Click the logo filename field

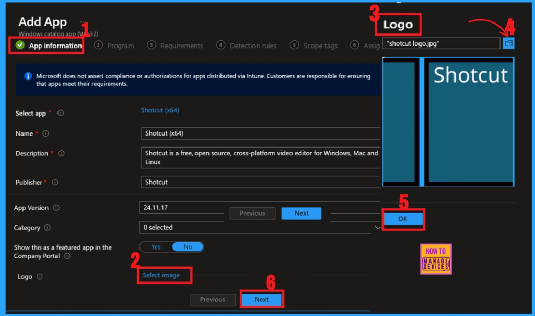(441, 43)
